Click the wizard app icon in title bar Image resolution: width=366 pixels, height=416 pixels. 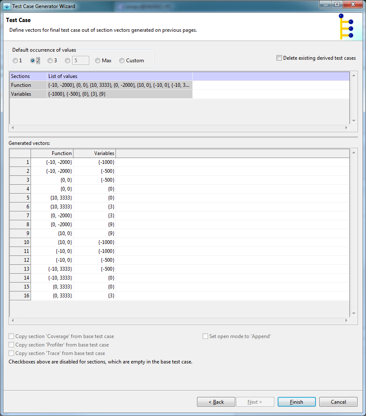[x=6, y=6]
